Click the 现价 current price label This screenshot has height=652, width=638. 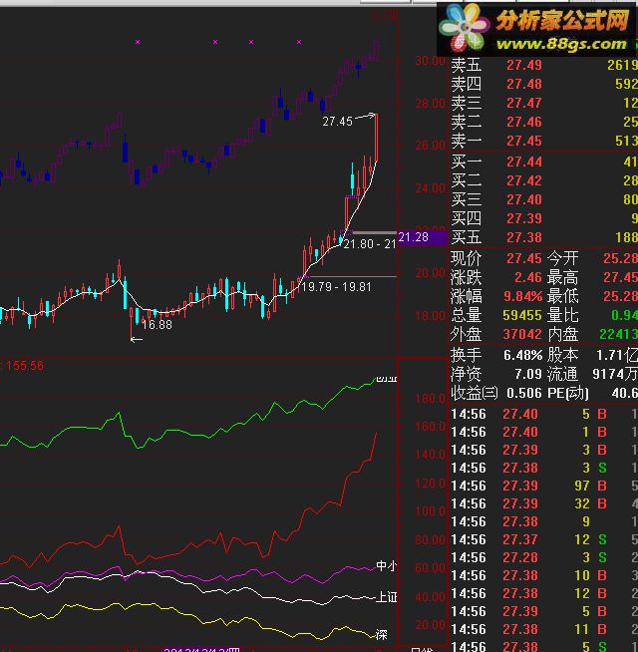466,258
